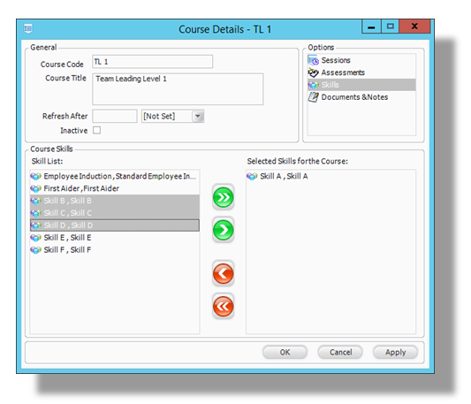The width and height of the screenshot is (471, 404).
Task: Select 'Skill B, Skill B' row
Action: tap(115, 201)
